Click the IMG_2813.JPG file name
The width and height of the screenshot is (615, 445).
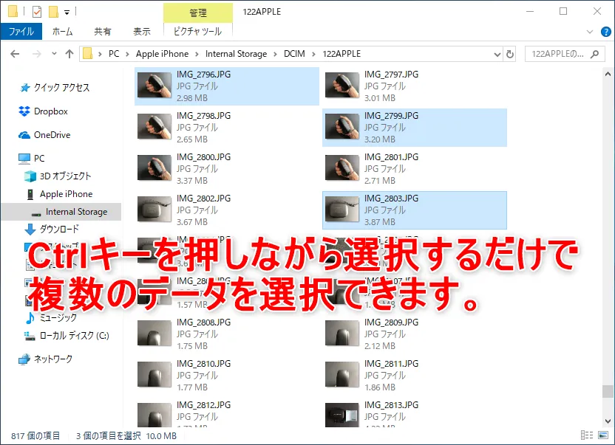[392, 405]
